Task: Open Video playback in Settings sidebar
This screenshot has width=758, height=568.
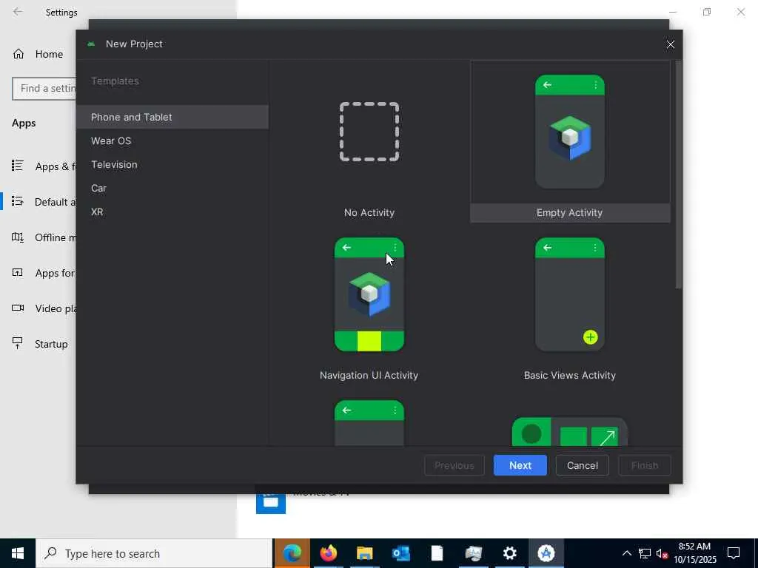Action: 44,308
